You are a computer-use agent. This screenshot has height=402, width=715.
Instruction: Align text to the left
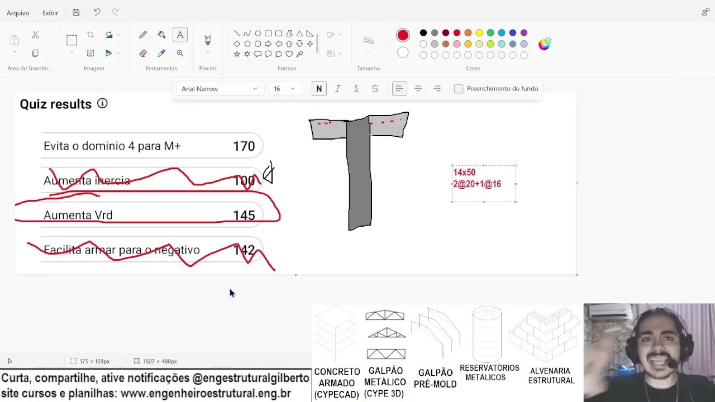[x=399, y=89]
